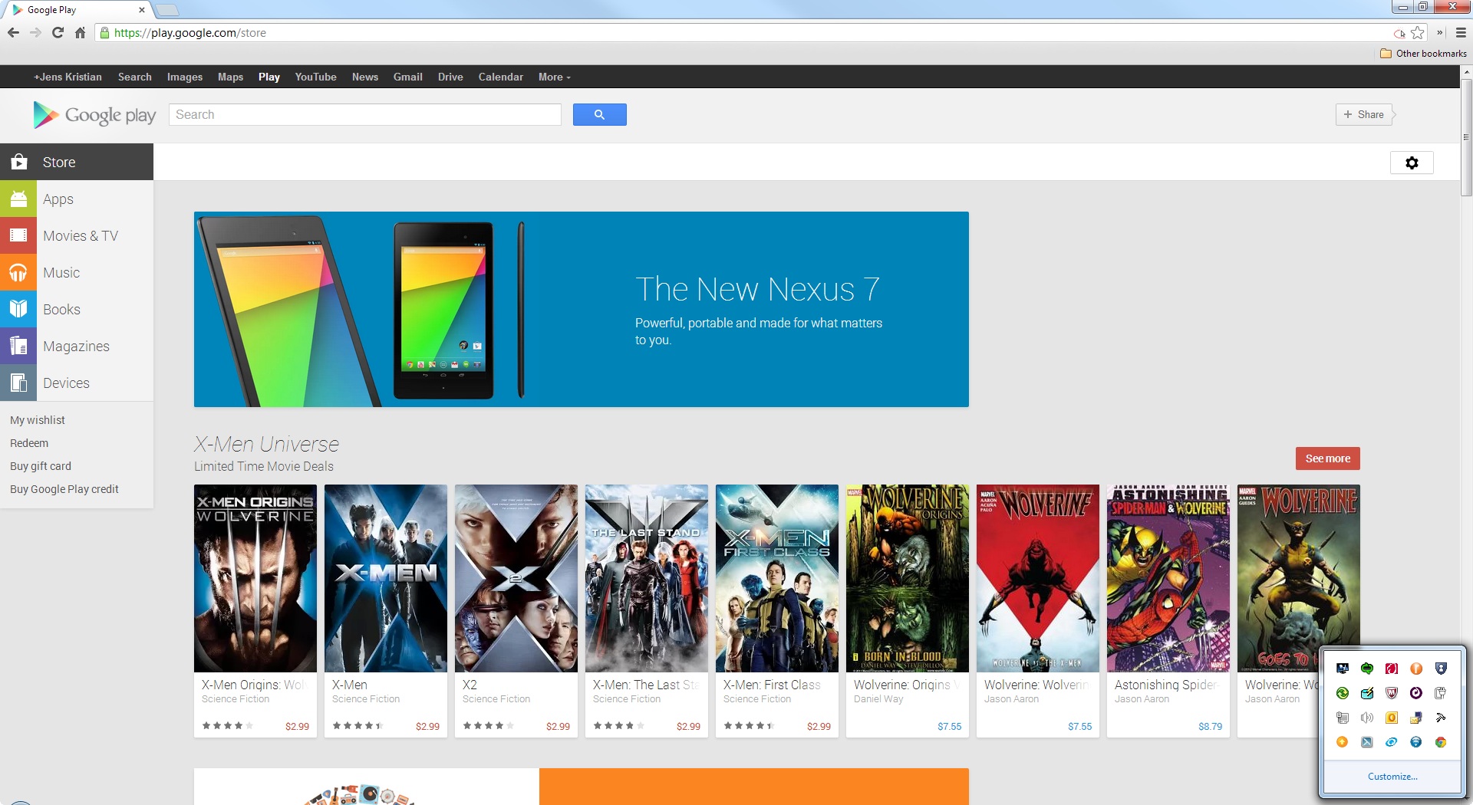
Task: Open the Books category
Action: (x=77, y=309)
